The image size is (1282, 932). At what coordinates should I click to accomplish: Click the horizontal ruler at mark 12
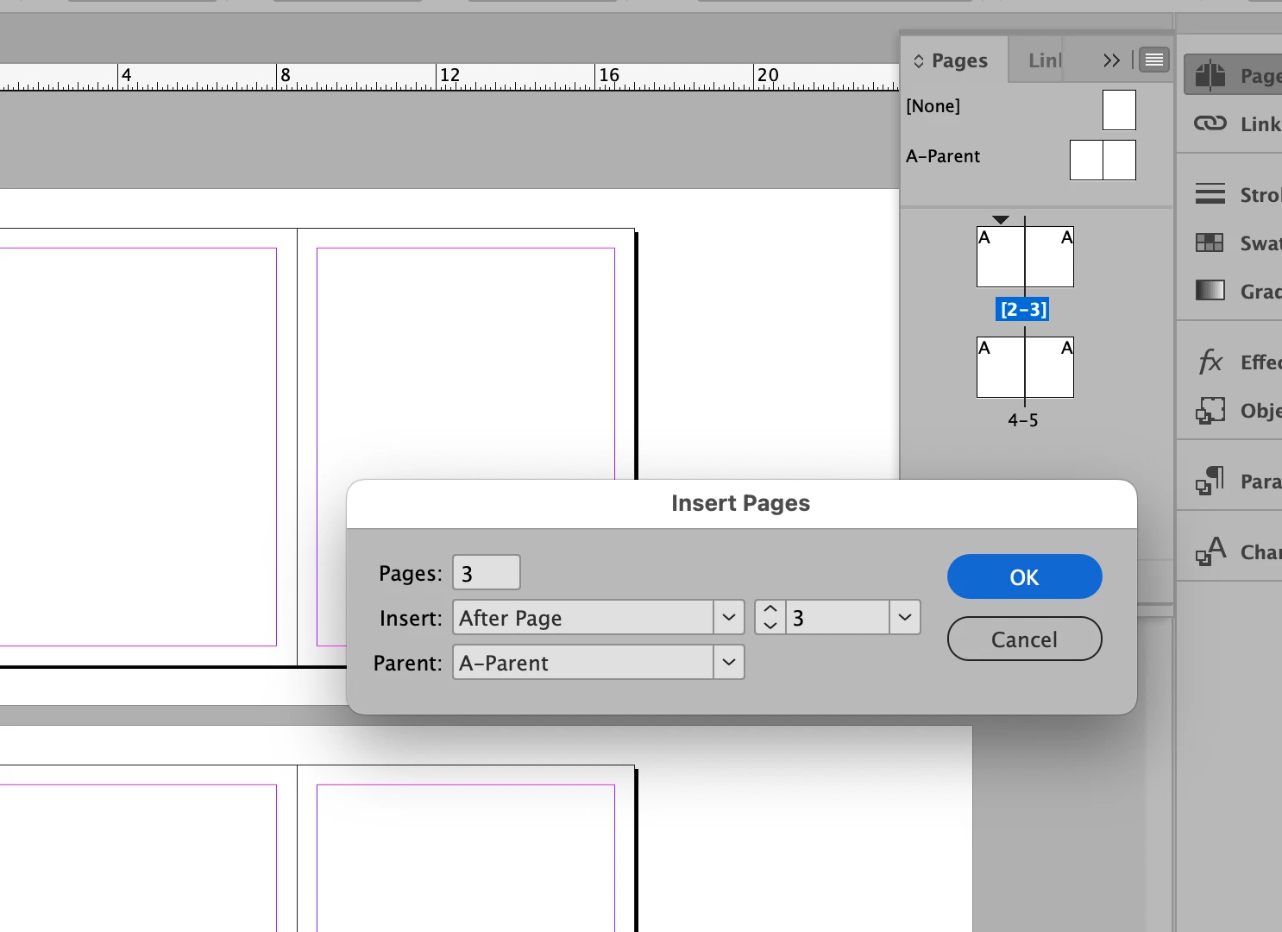(x=449, y=76)
